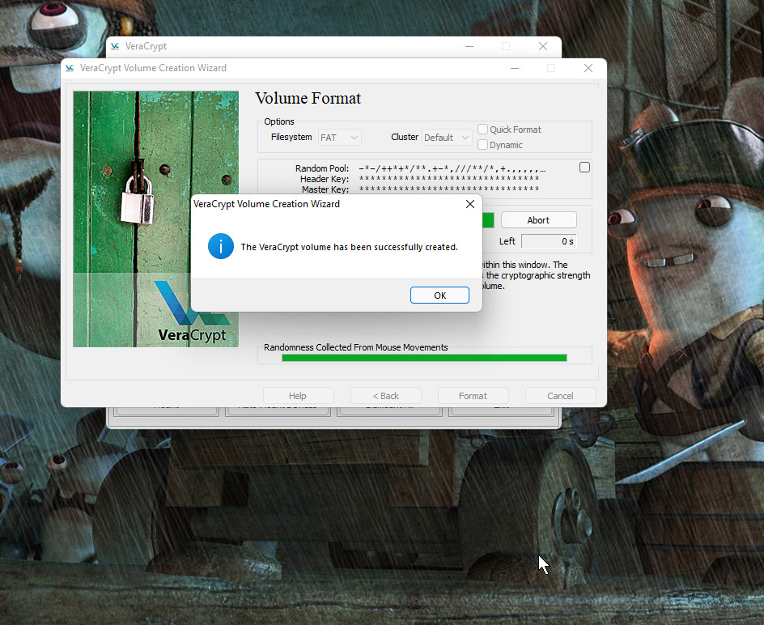This screenshot has height=625, width=764.
Task: Click the Abort button
Action: coord(538,220)
